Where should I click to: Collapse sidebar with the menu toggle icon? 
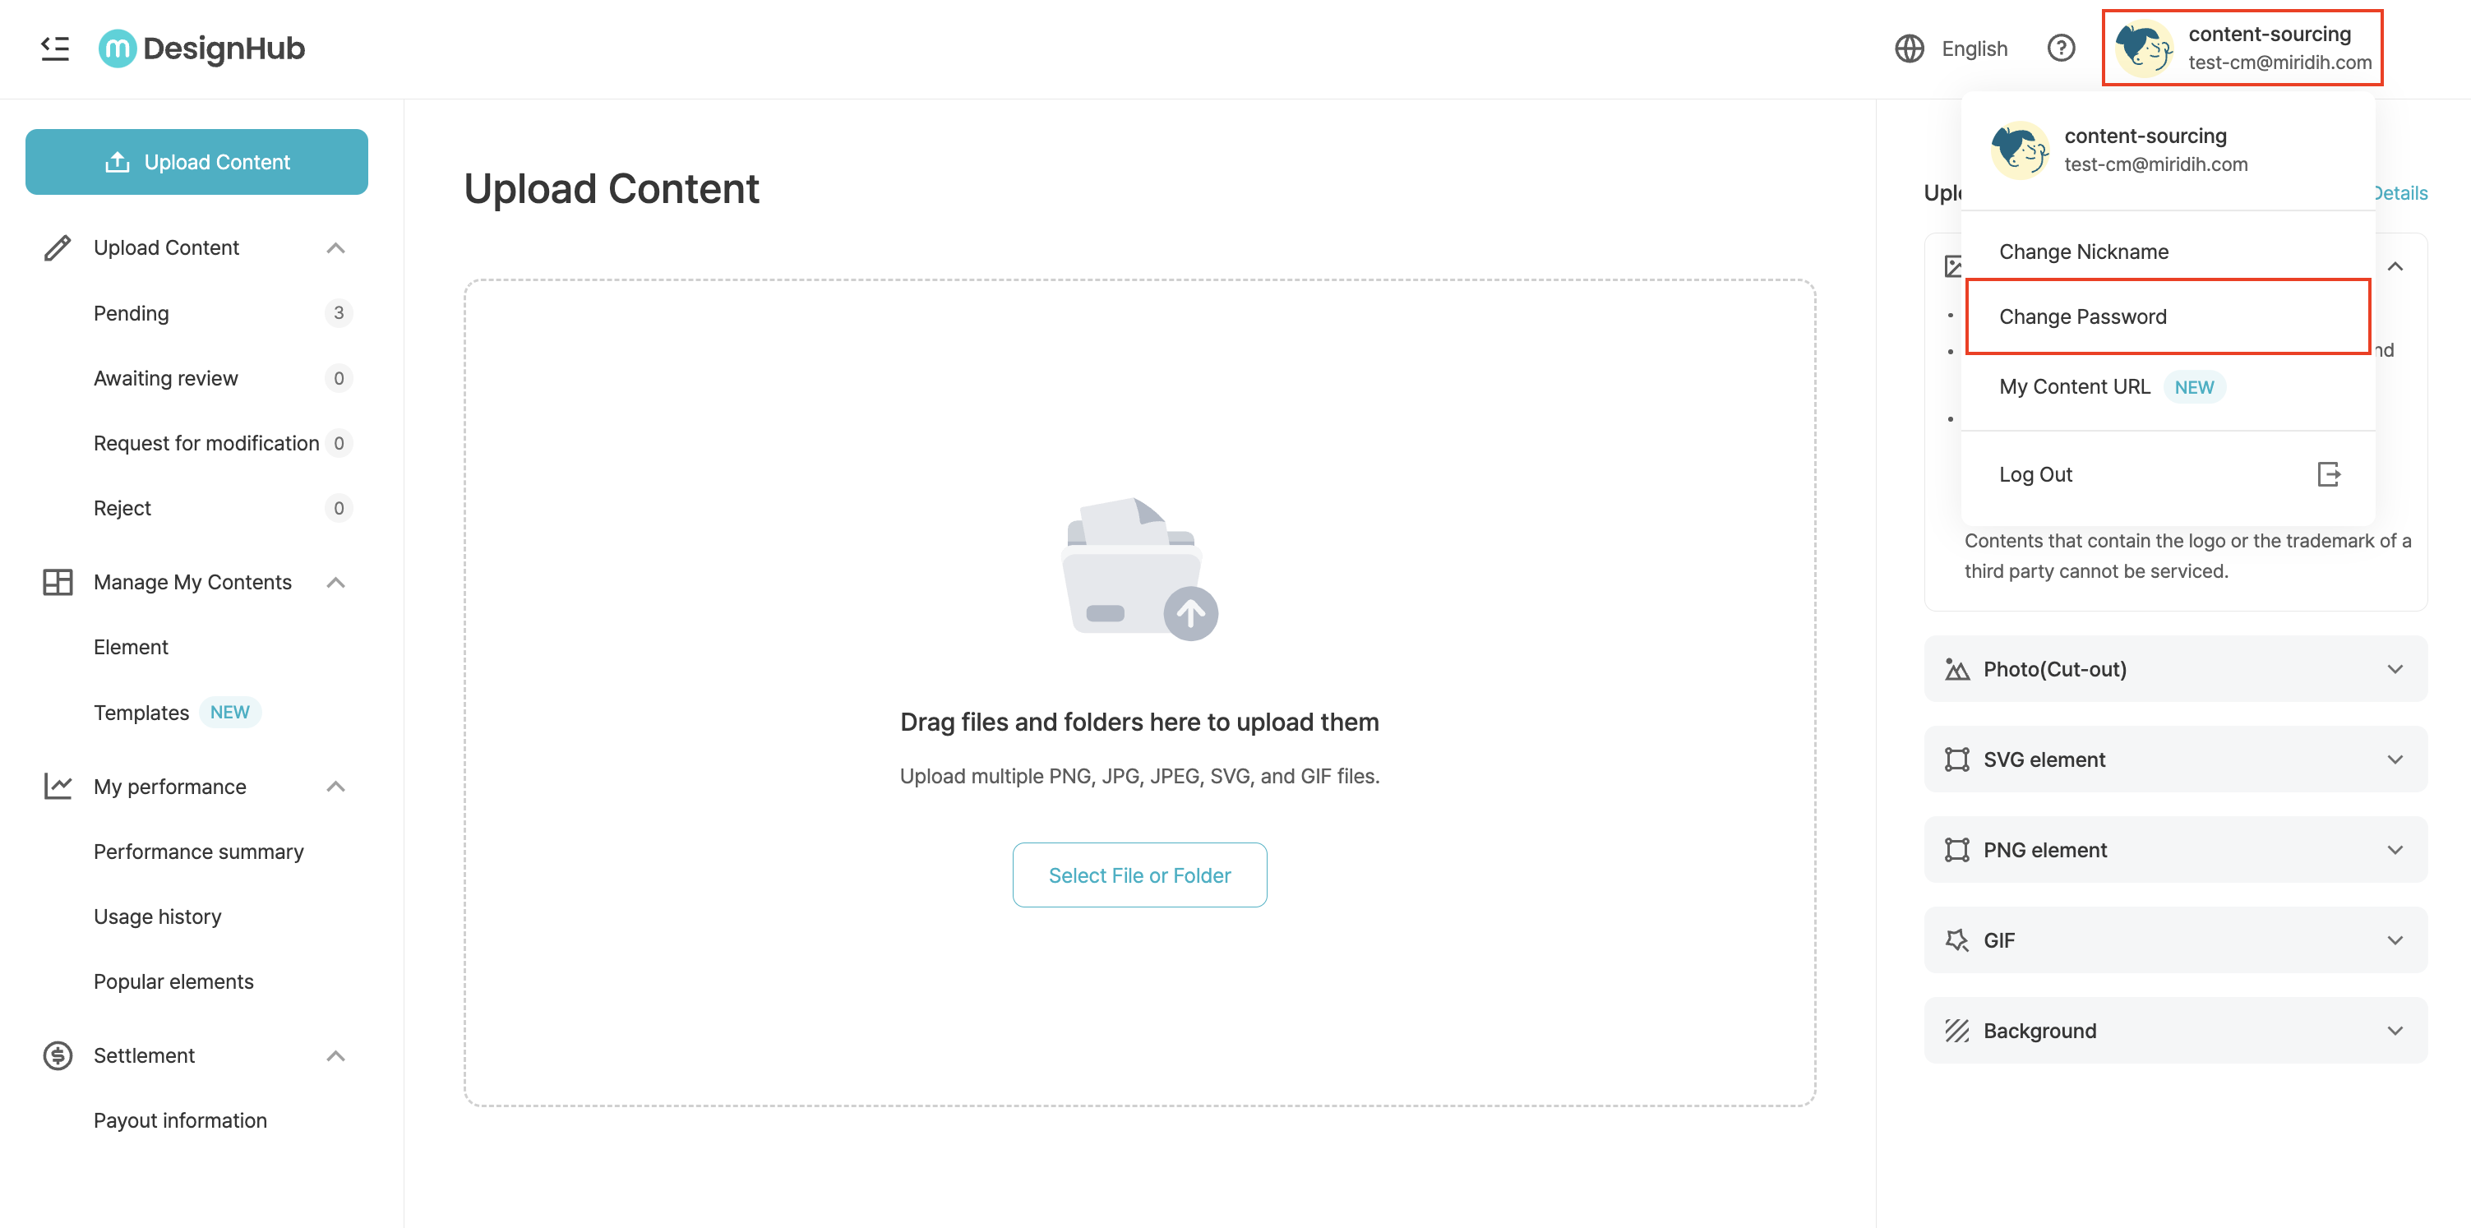coord(55,48)
